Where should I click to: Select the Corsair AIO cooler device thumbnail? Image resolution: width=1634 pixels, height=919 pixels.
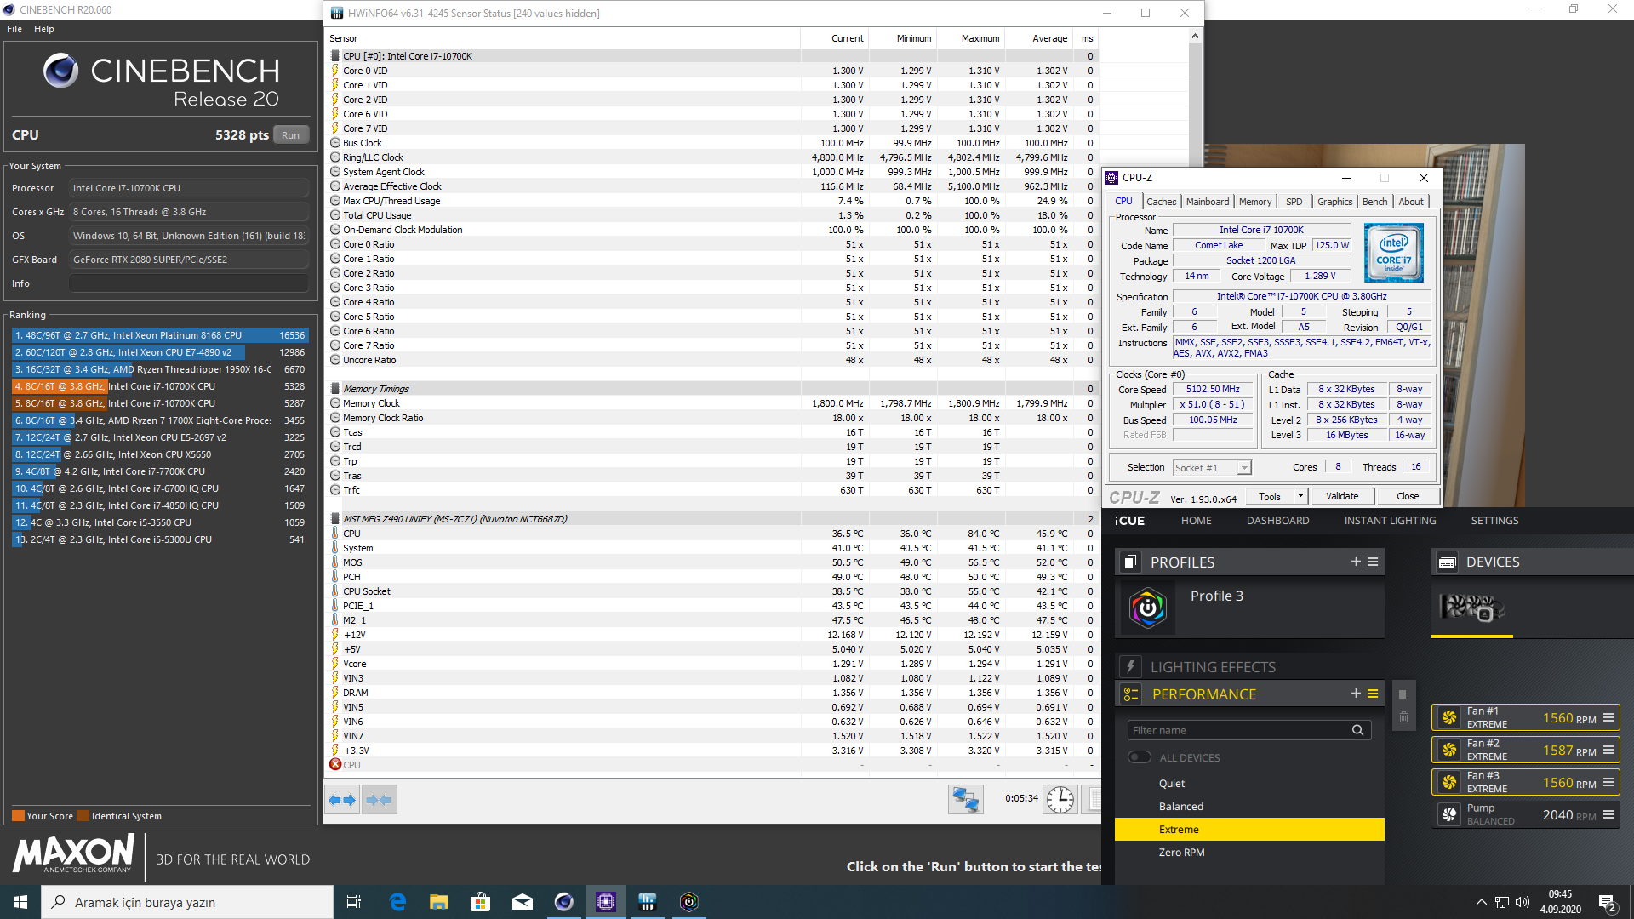coord(1471,608)
